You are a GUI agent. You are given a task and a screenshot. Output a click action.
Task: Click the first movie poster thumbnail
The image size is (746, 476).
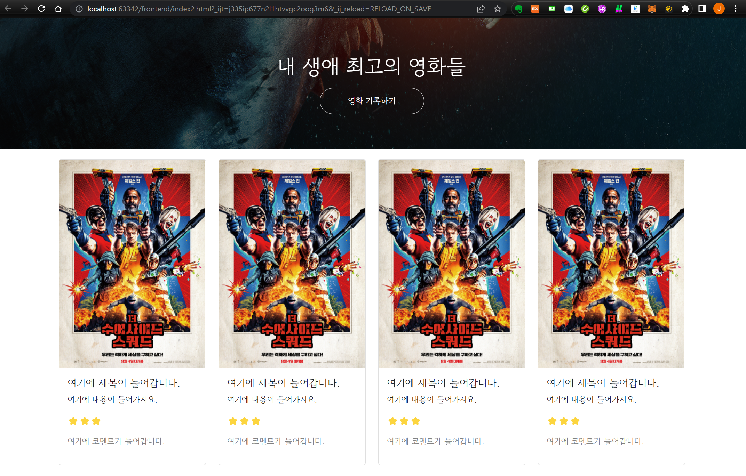(x=132, y=264)
